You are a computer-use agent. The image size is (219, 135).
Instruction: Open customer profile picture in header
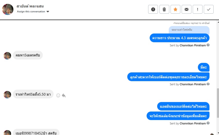8,9
